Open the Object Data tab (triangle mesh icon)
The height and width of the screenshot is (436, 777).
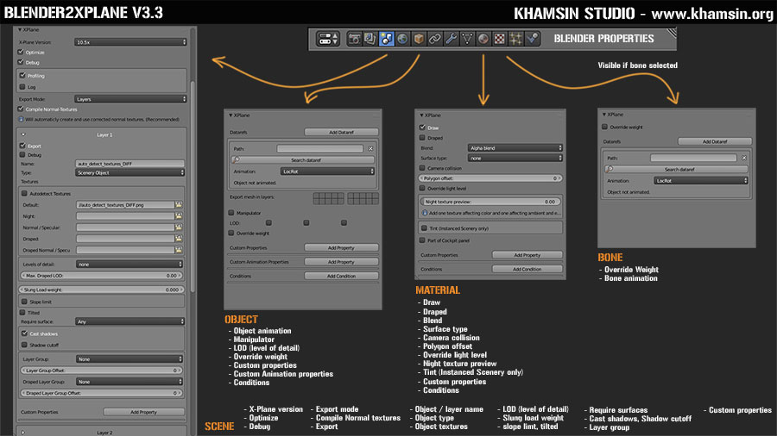pyautogui.click(x=467, y=39)
